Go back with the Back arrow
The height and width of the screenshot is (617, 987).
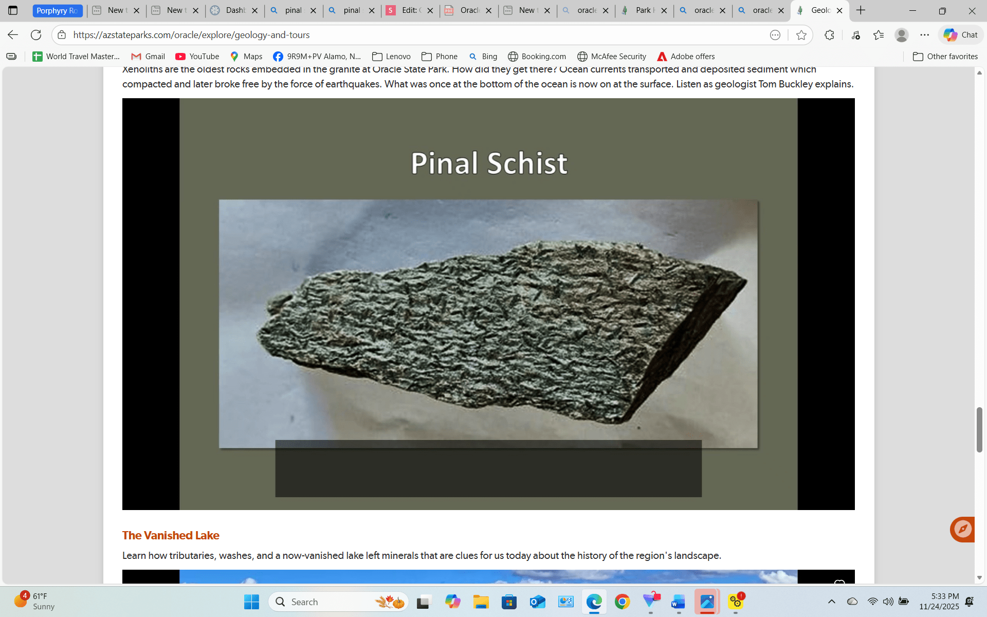(13, 35)
